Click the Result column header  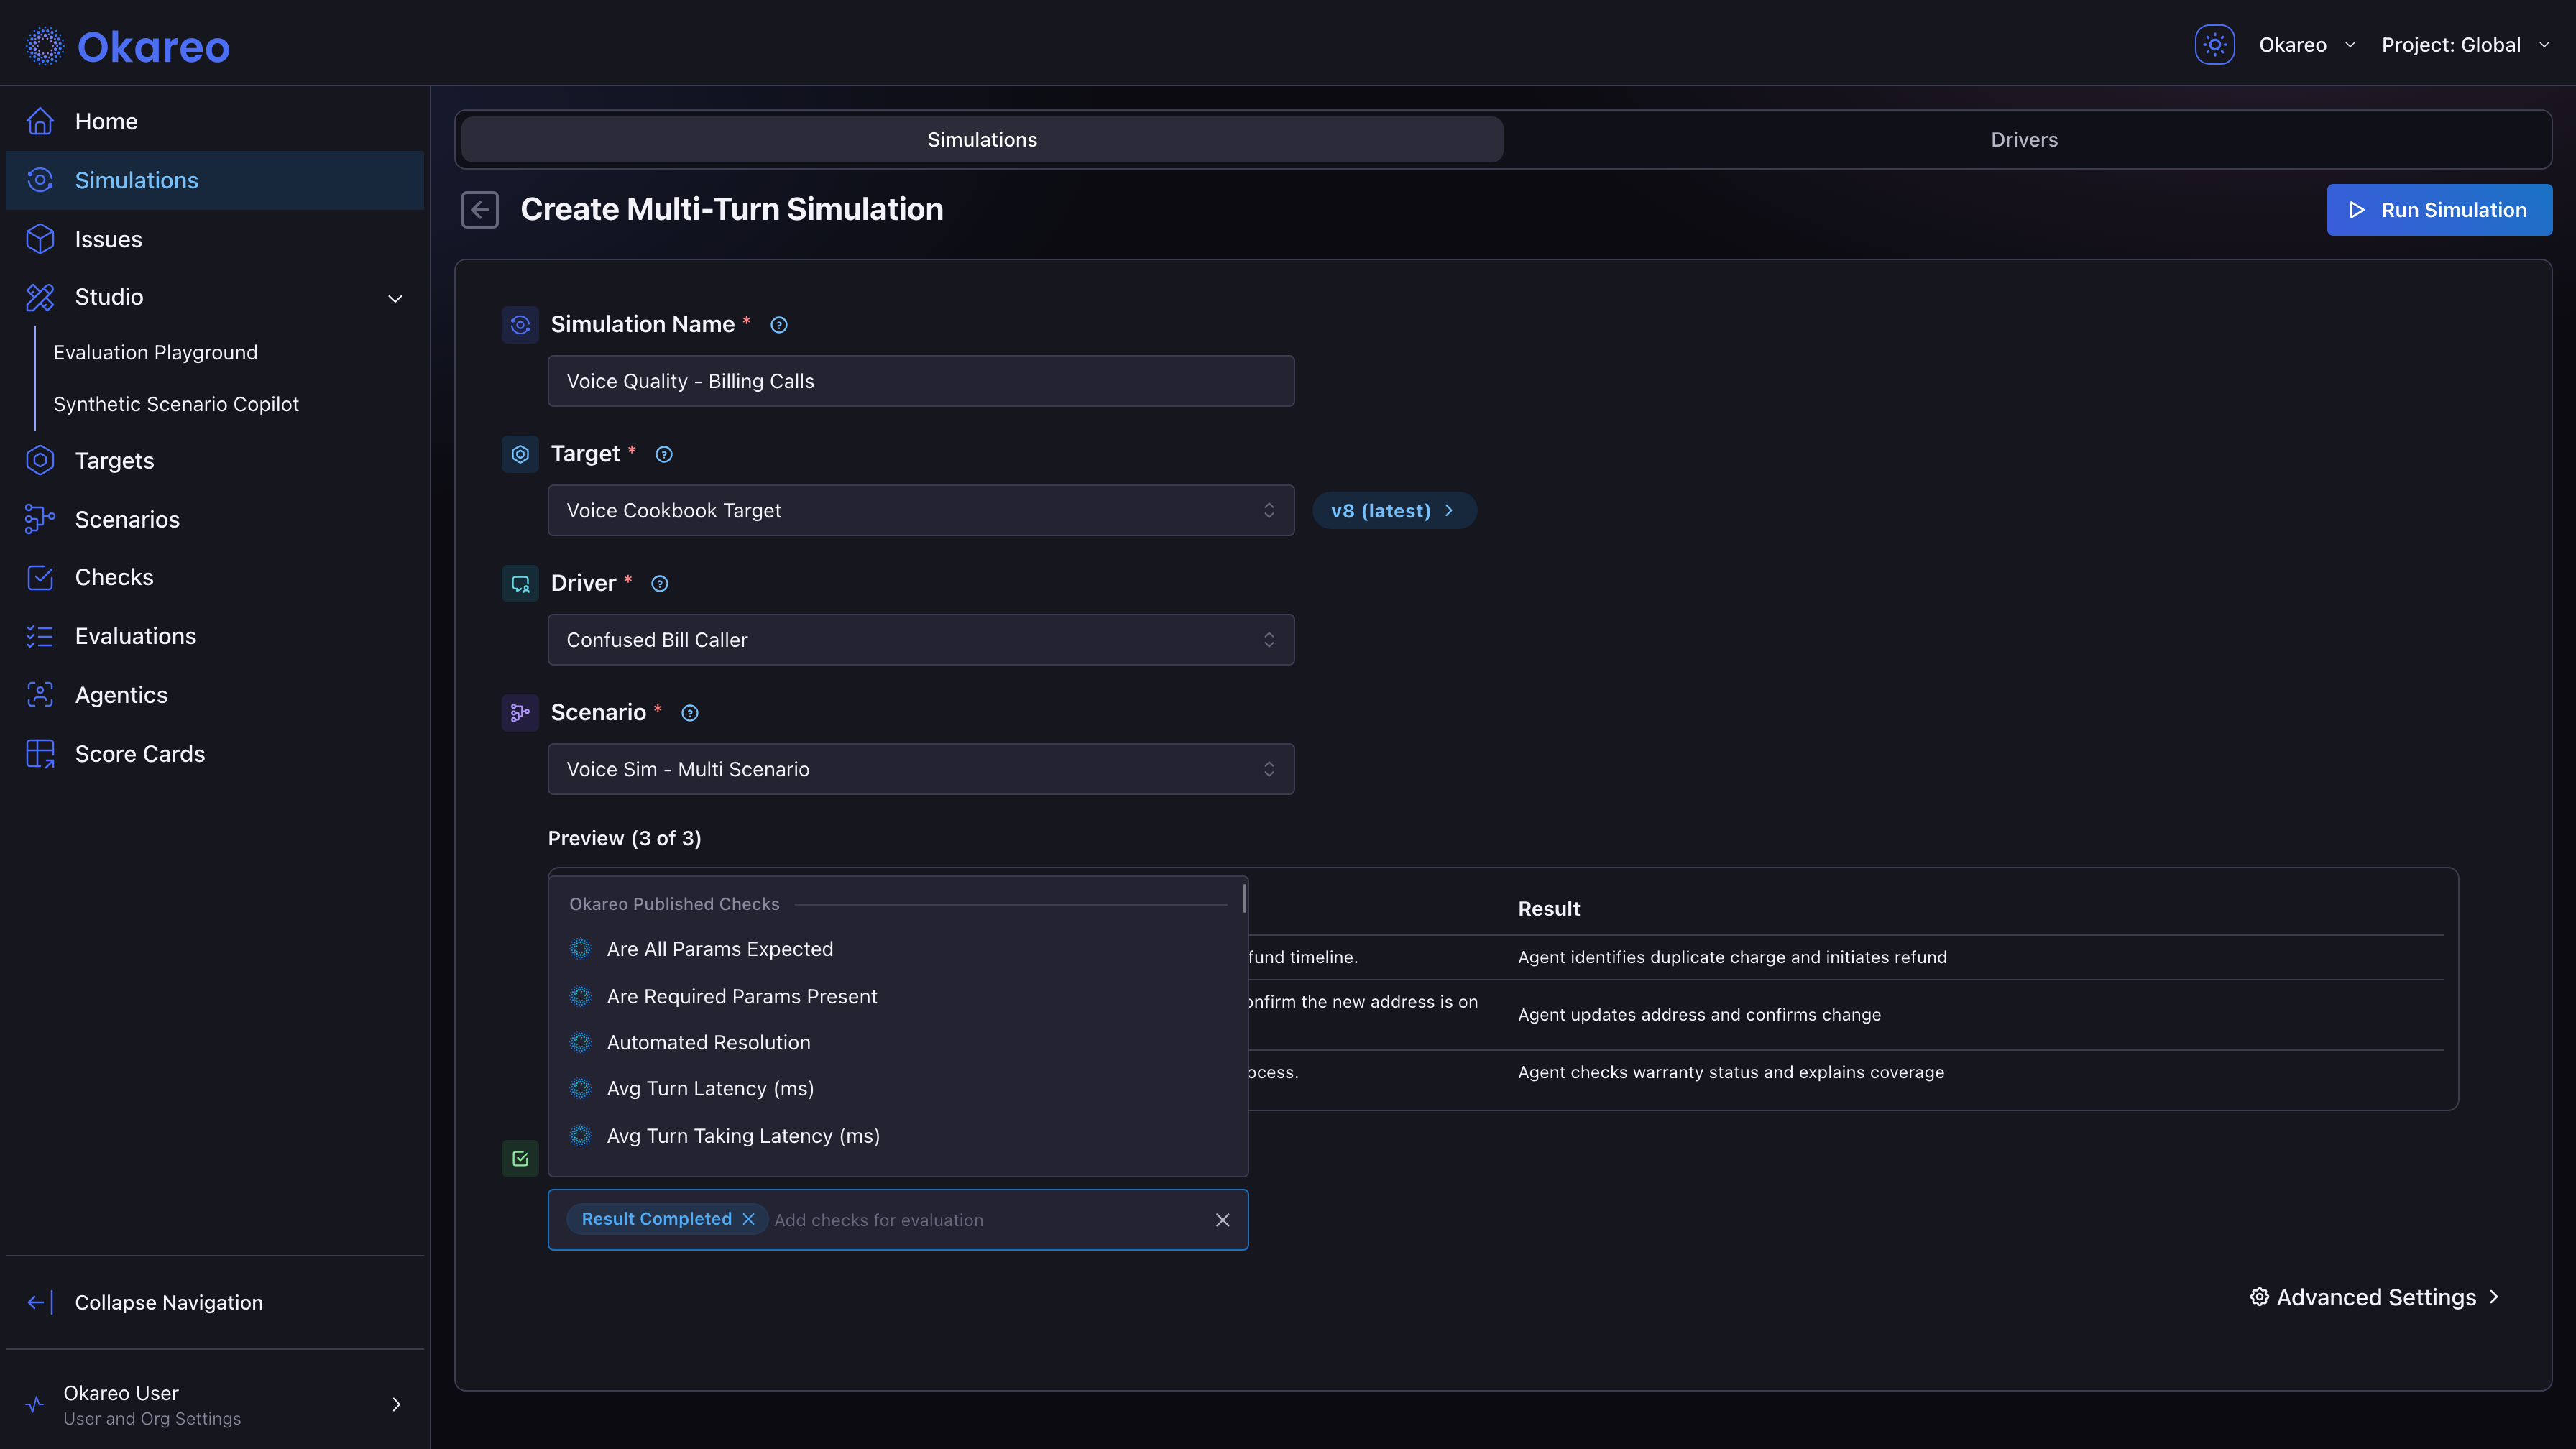(x=1549, y=909)
